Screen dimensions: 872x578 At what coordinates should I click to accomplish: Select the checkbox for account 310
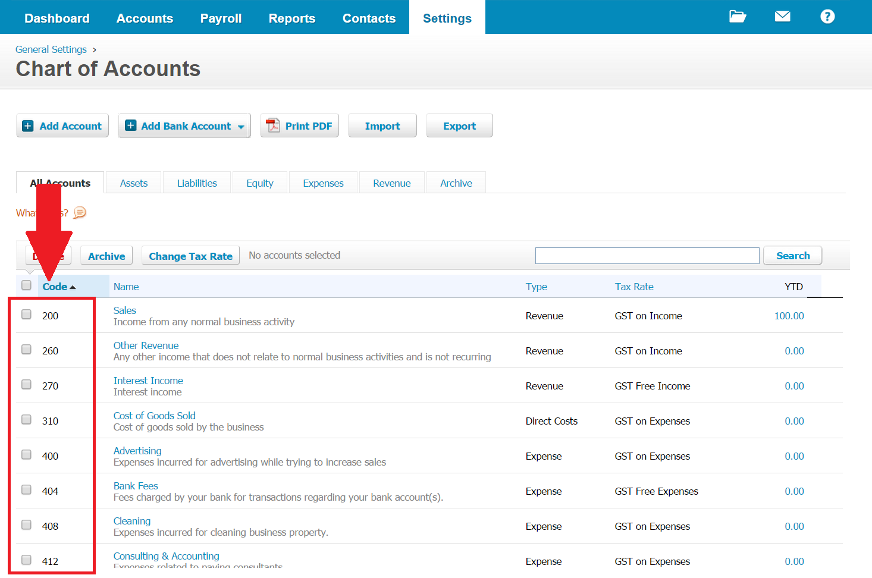[27, 420]
